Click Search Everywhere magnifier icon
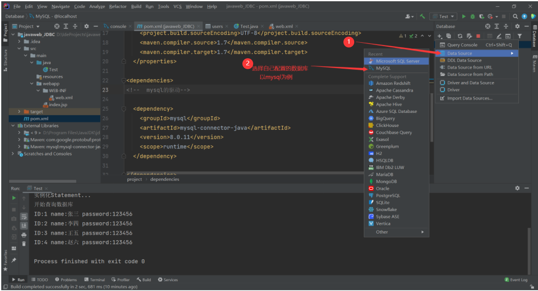This screenshot has height=291, width=538. tap(516, 16)
